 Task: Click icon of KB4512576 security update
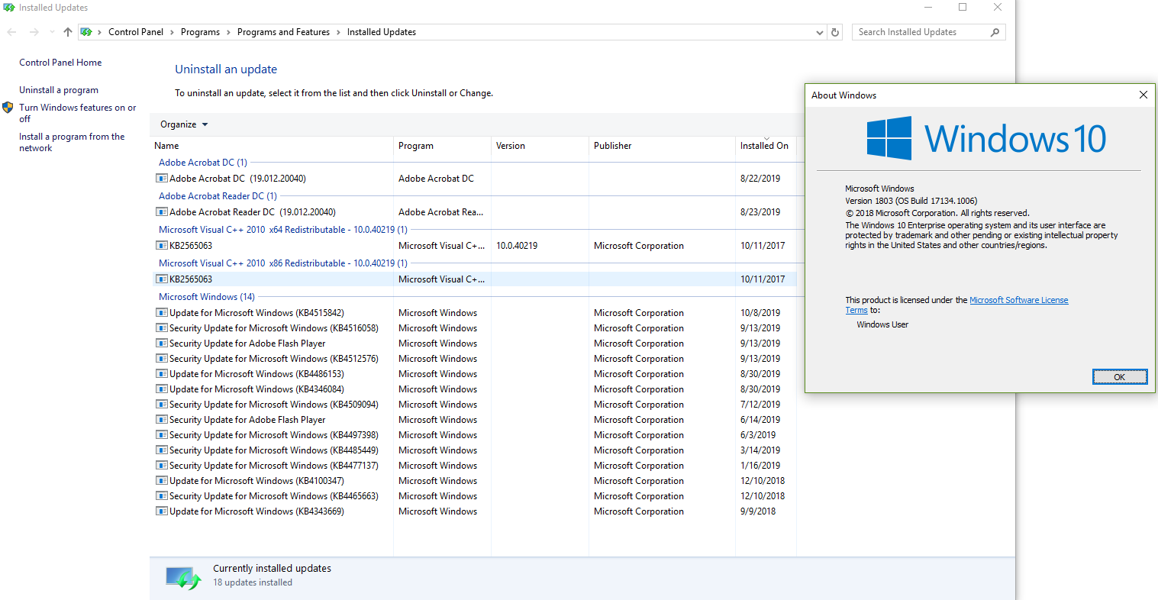162,359
